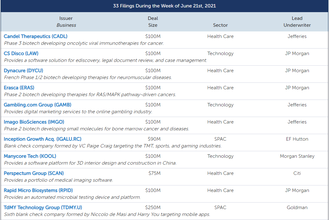Click the $90M deal size for Inception Growth

click(x=154, y=139)
